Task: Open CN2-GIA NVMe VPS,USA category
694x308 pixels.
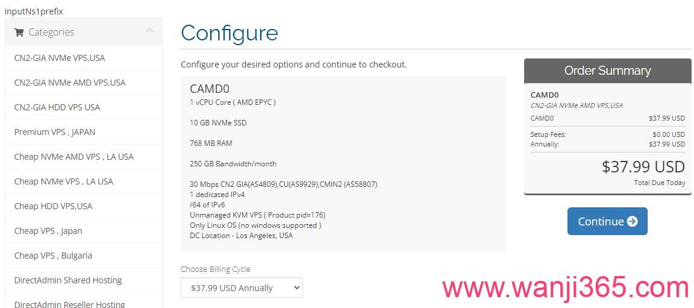Action: pyautogui.click(x=60, y=58)
